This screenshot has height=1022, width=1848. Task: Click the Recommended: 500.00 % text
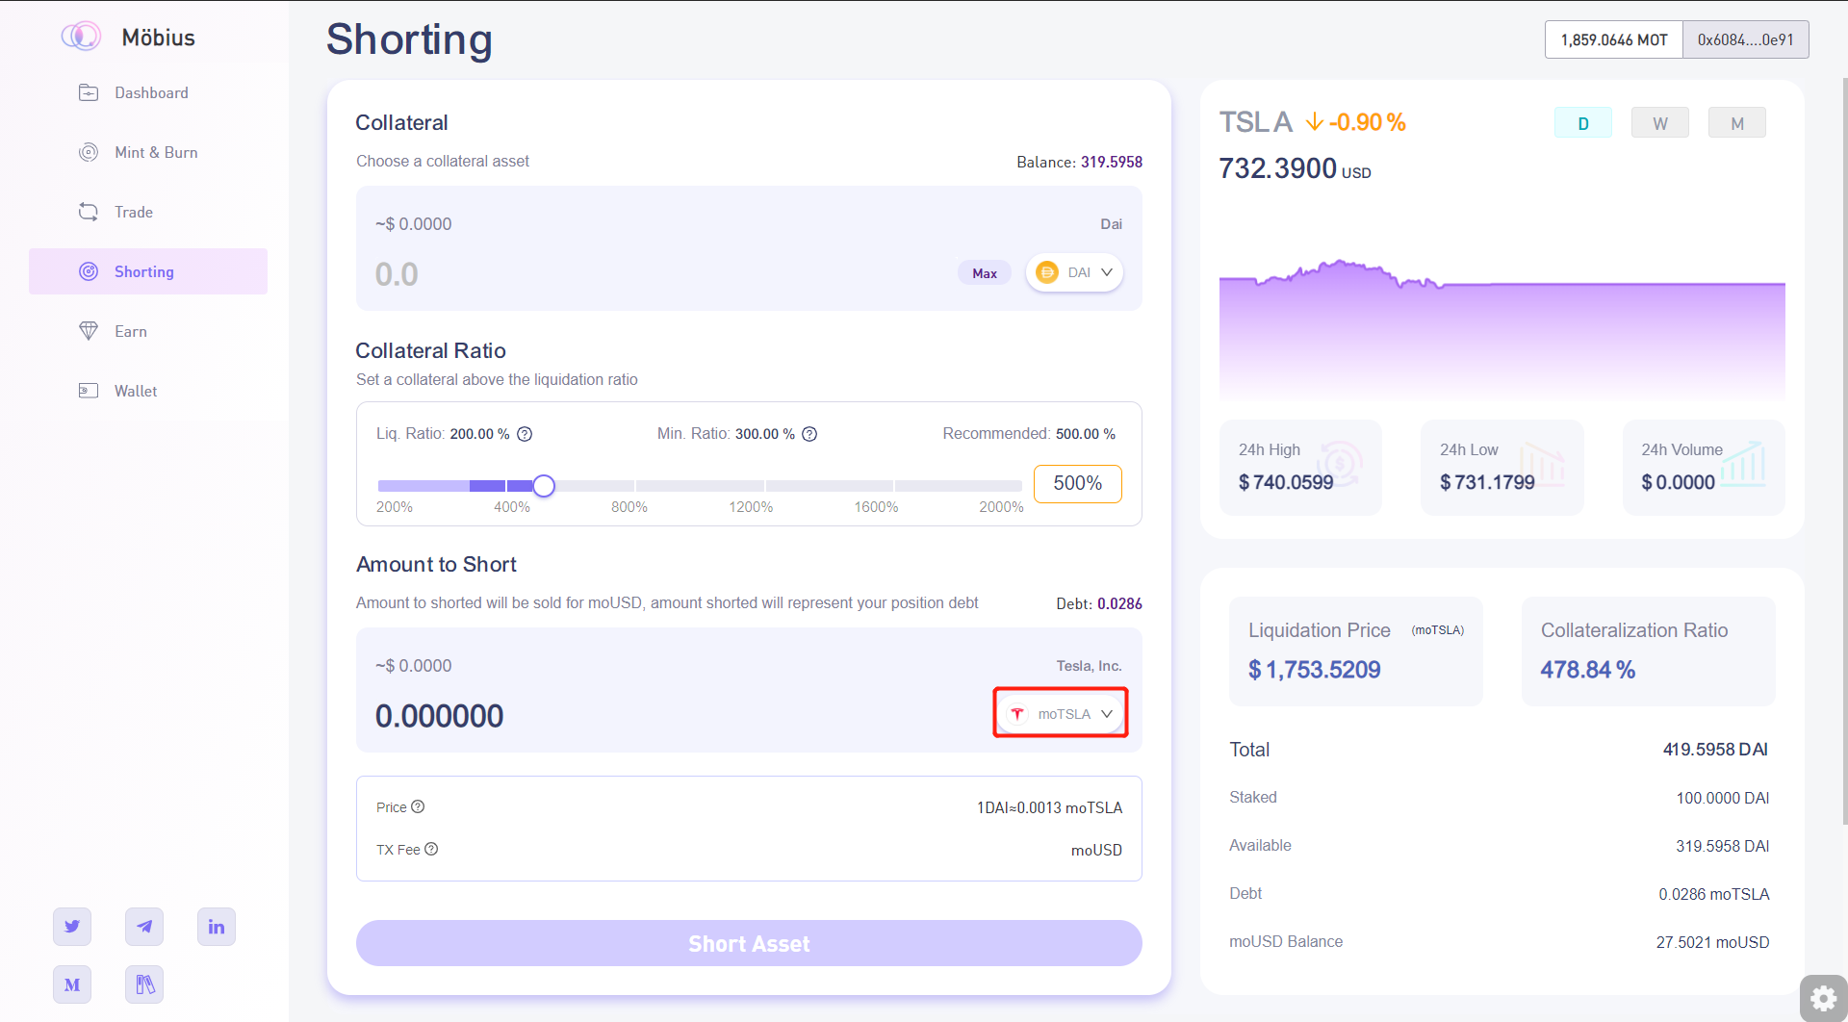pos(1029,434)
